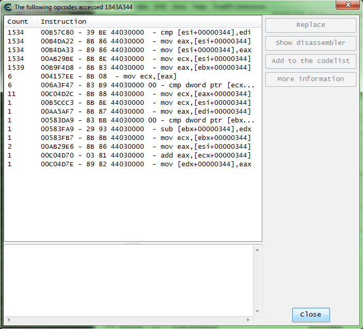Sort by the Instruction column header
Image resolution: width=363 pixels, height=329 pixels.
click(x=64, y=22)
